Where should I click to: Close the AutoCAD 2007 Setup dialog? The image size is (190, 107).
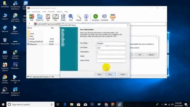tap(128, 25)
